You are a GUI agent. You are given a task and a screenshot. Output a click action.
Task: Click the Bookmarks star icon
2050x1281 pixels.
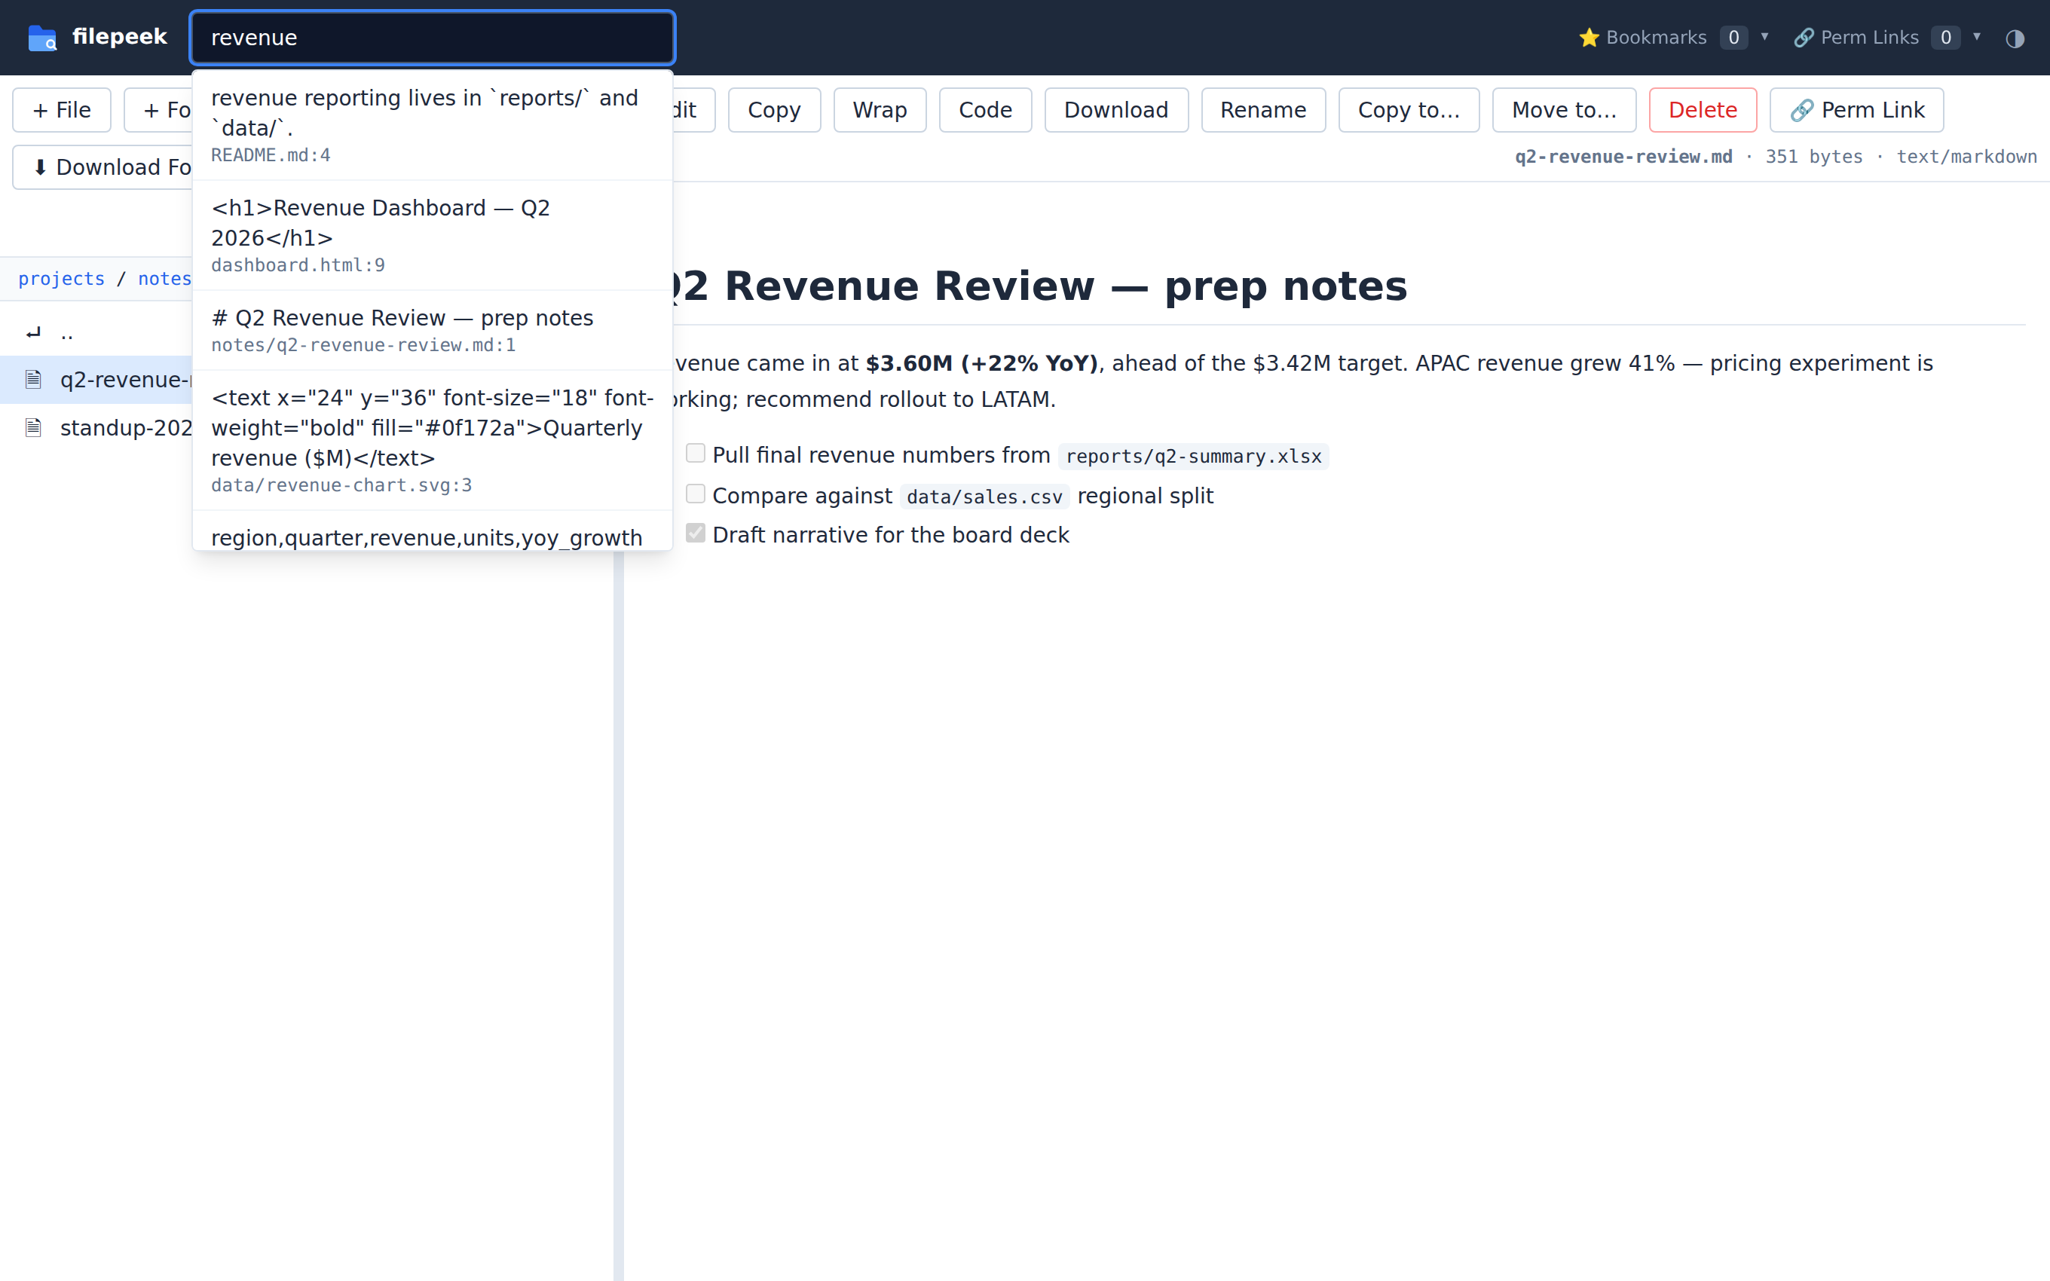pos(1588,38)
